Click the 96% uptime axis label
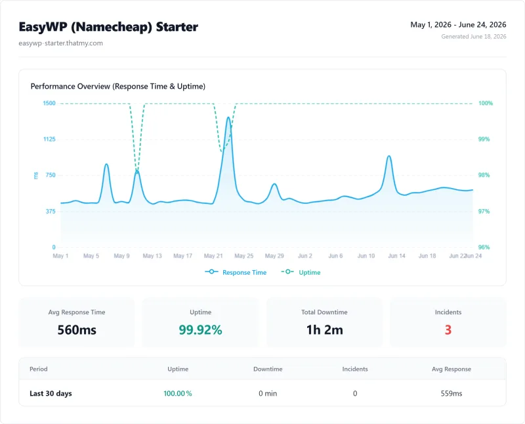 [484, 247]
